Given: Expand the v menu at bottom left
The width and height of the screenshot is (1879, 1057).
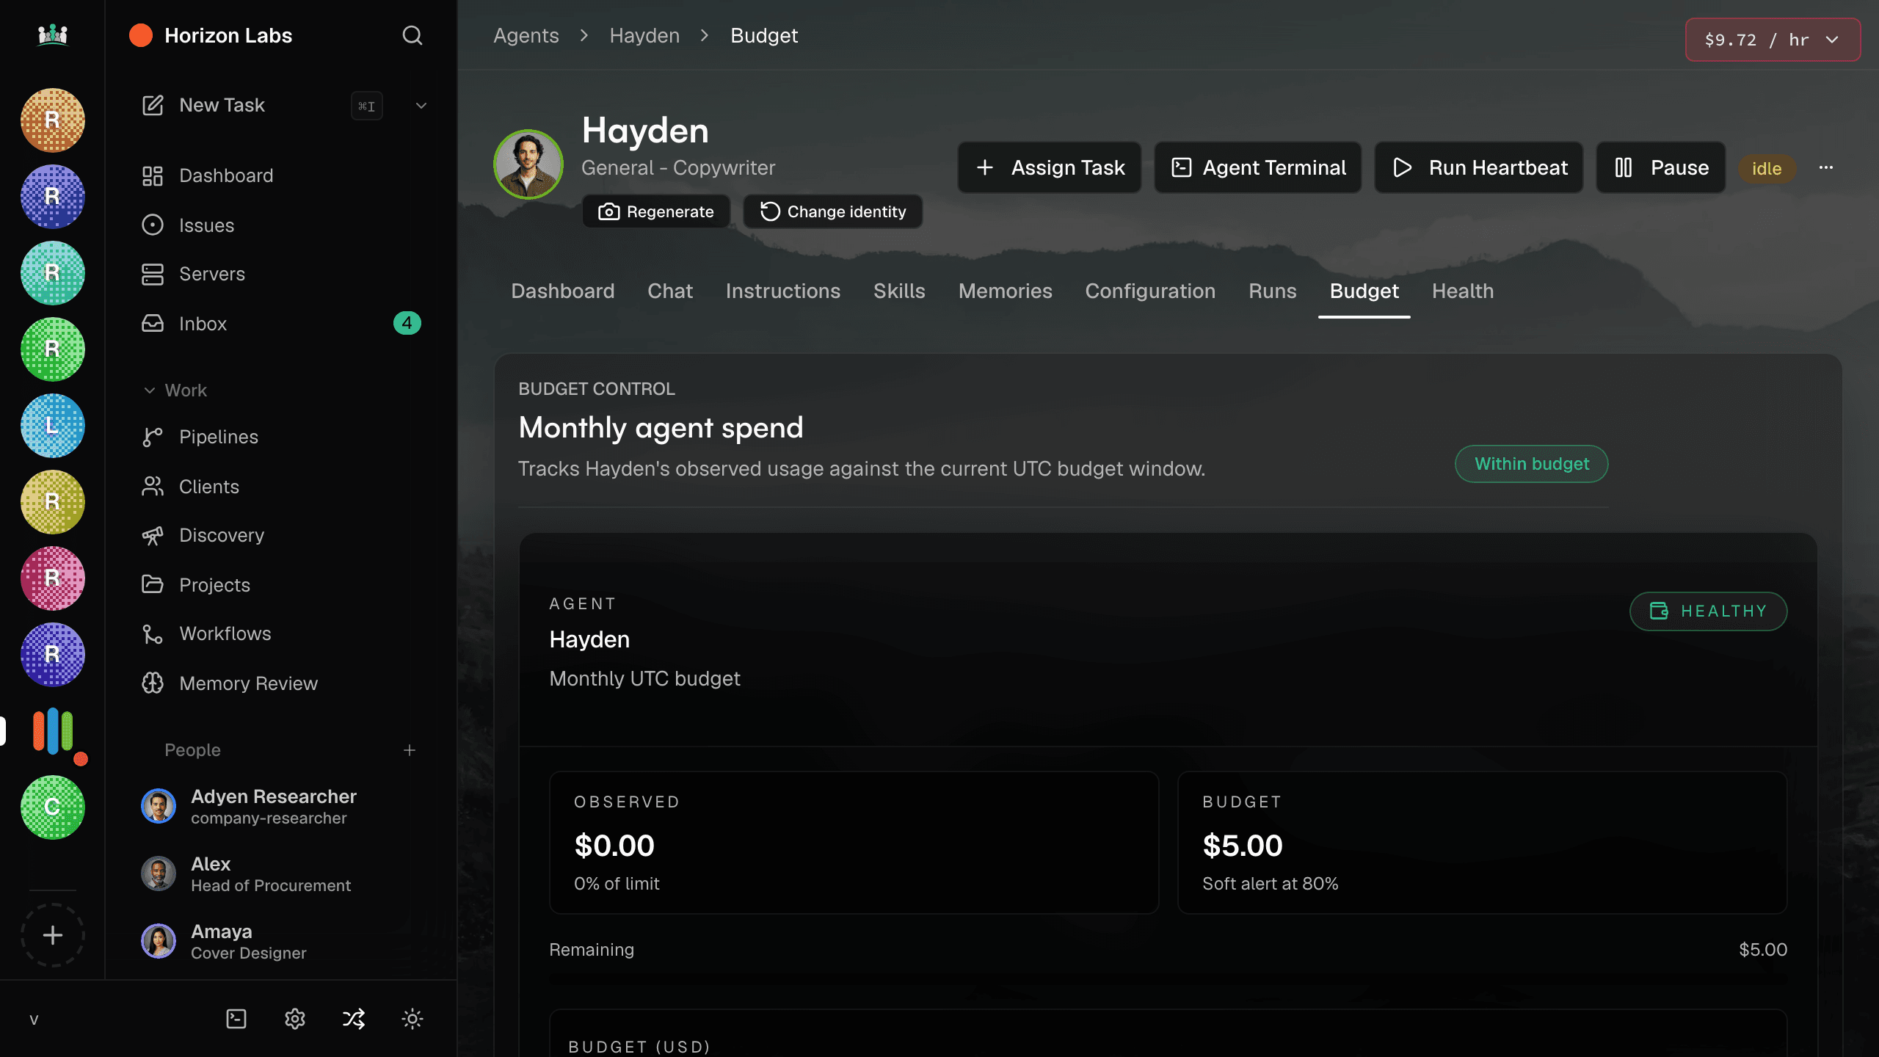Looking at the screenshot, I should pos(34,1020).
